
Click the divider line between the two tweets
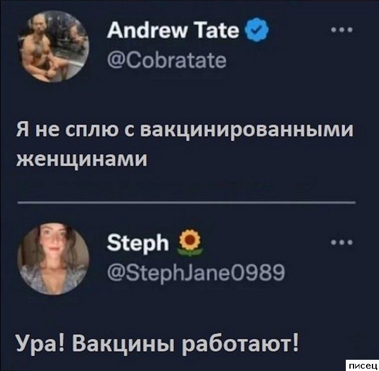pyautogui.click(x=187, y=202)
